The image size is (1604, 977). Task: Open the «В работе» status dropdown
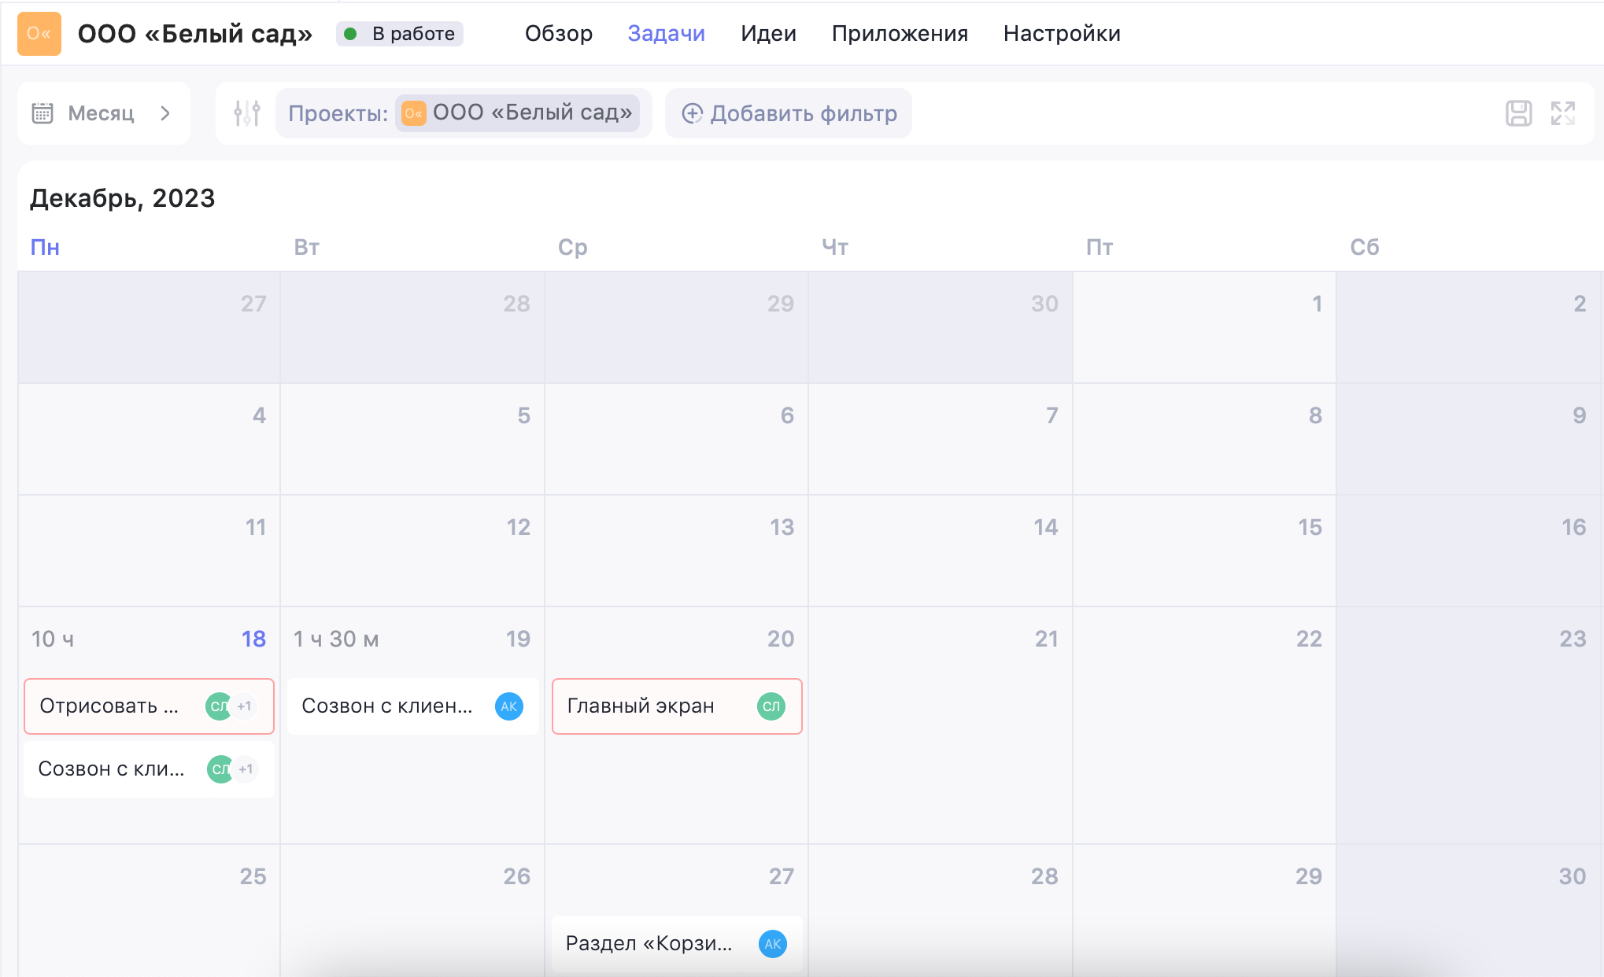[x=400, y=34]
